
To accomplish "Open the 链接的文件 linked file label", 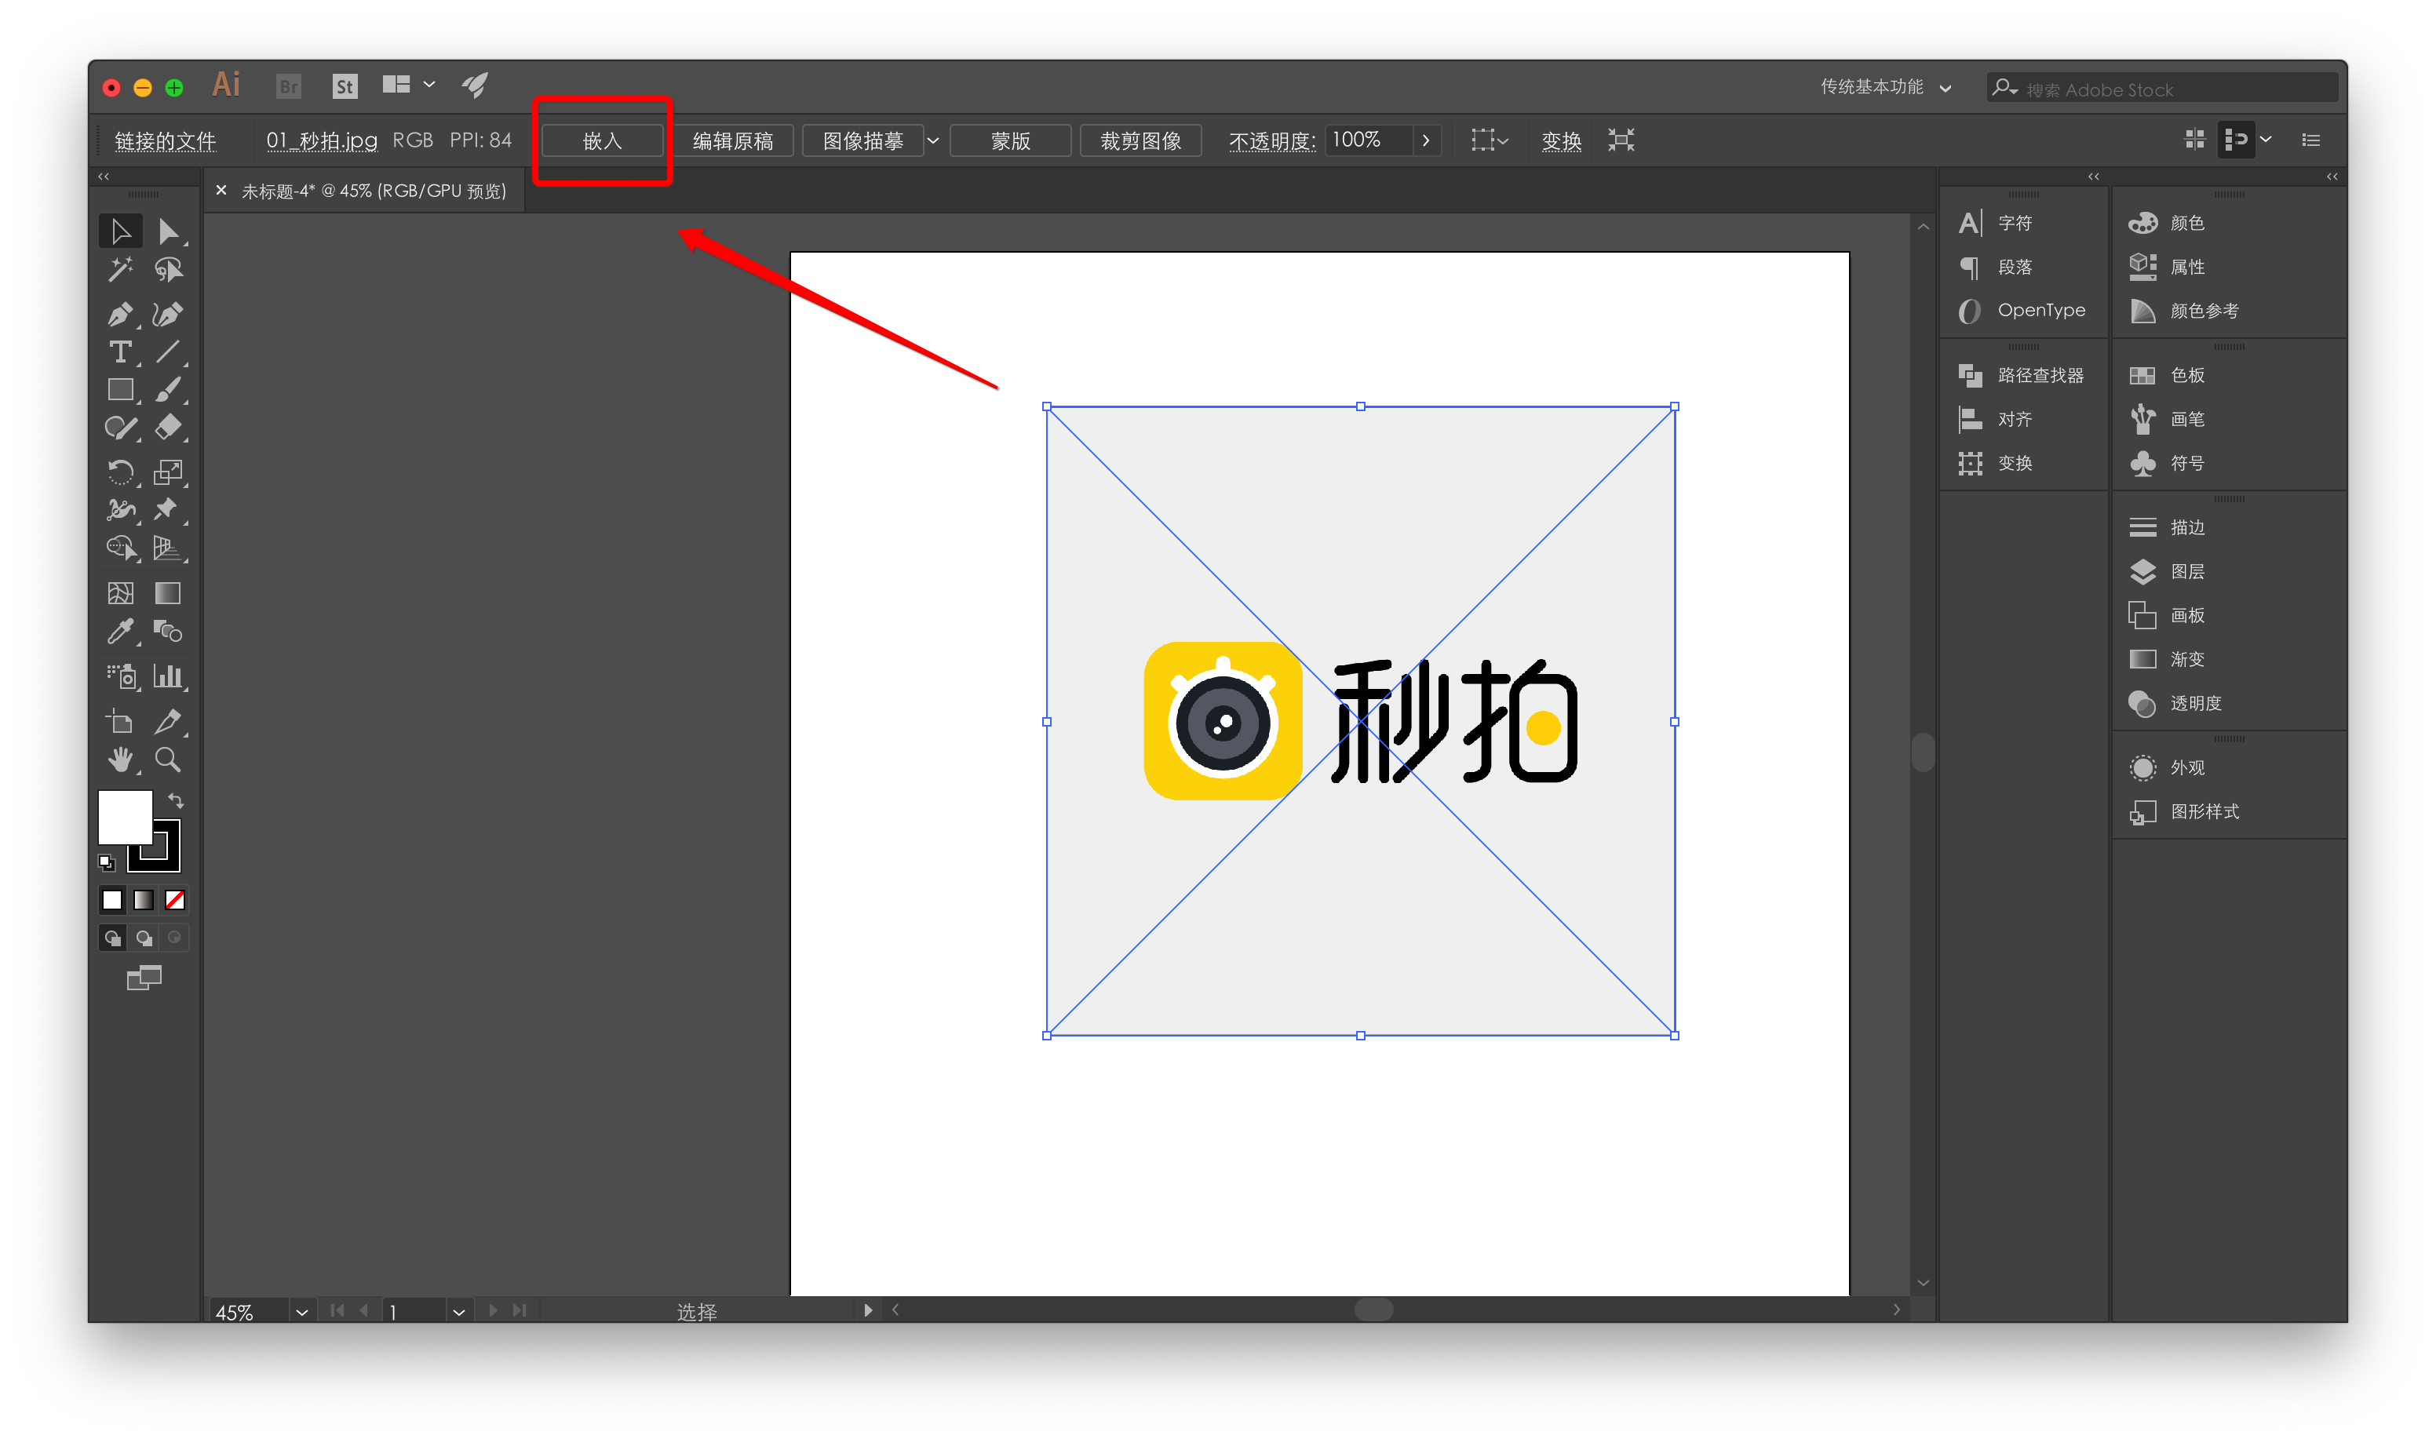I will click(165, 140).
